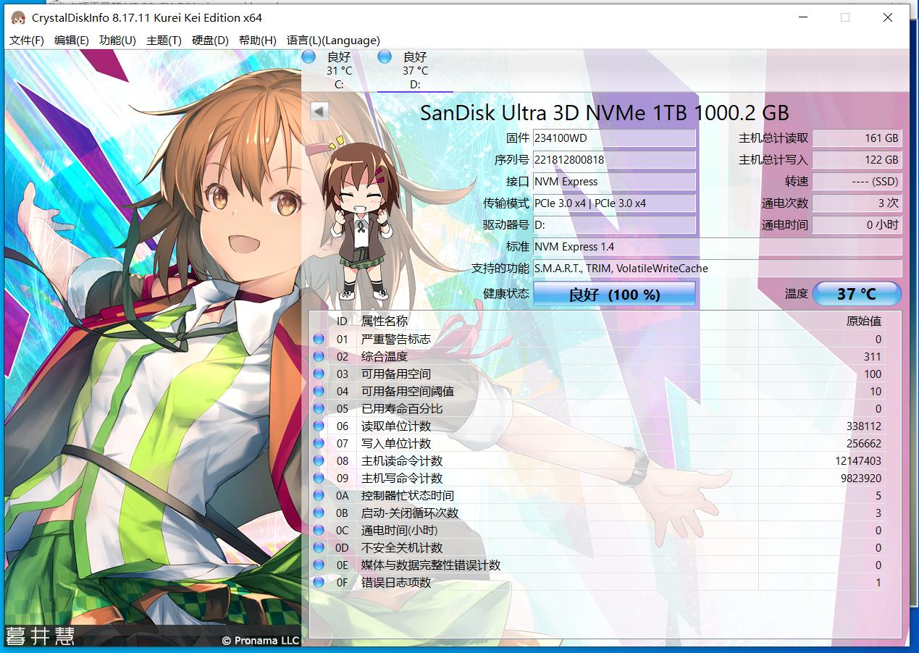Click the 良好 (100 %) health status button
The width and height of the screenshot is (919, 653).
tap(614, 294)
